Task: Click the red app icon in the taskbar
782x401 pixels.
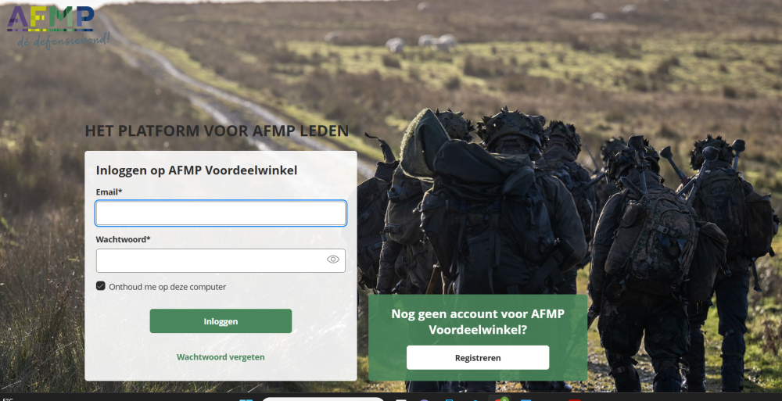Action: [575, 399]
